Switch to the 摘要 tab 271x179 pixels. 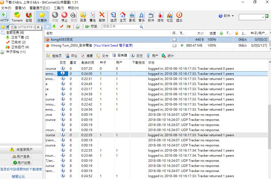coord(87,56)
